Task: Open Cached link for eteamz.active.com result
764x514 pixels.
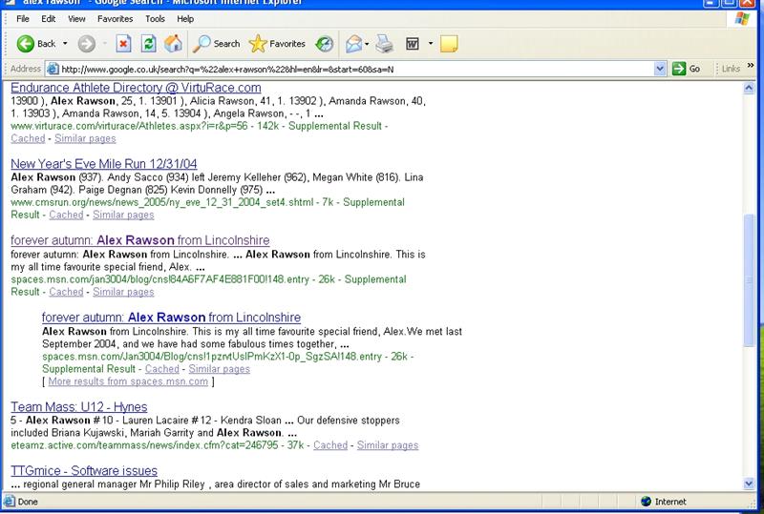Action: (x=330, y=445)
